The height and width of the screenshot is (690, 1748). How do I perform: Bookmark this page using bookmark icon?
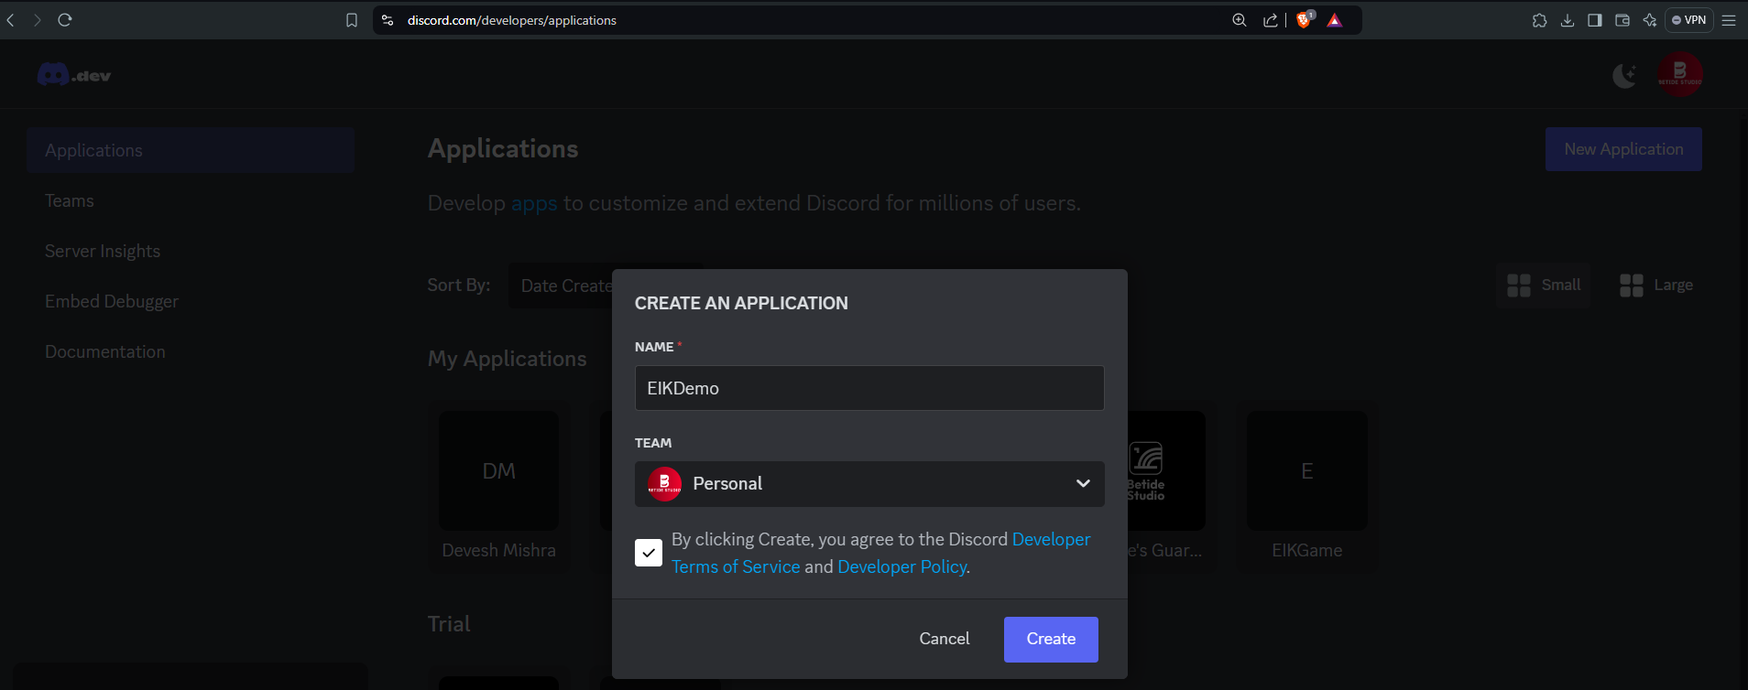point(352,20)
